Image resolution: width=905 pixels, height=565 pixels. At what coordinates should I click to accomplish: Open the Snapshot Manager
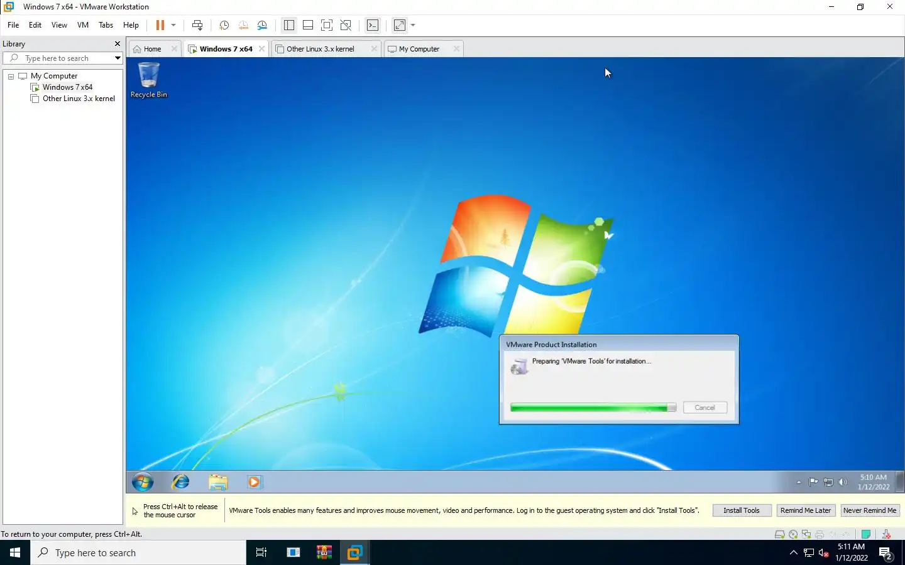pos(262,25)
